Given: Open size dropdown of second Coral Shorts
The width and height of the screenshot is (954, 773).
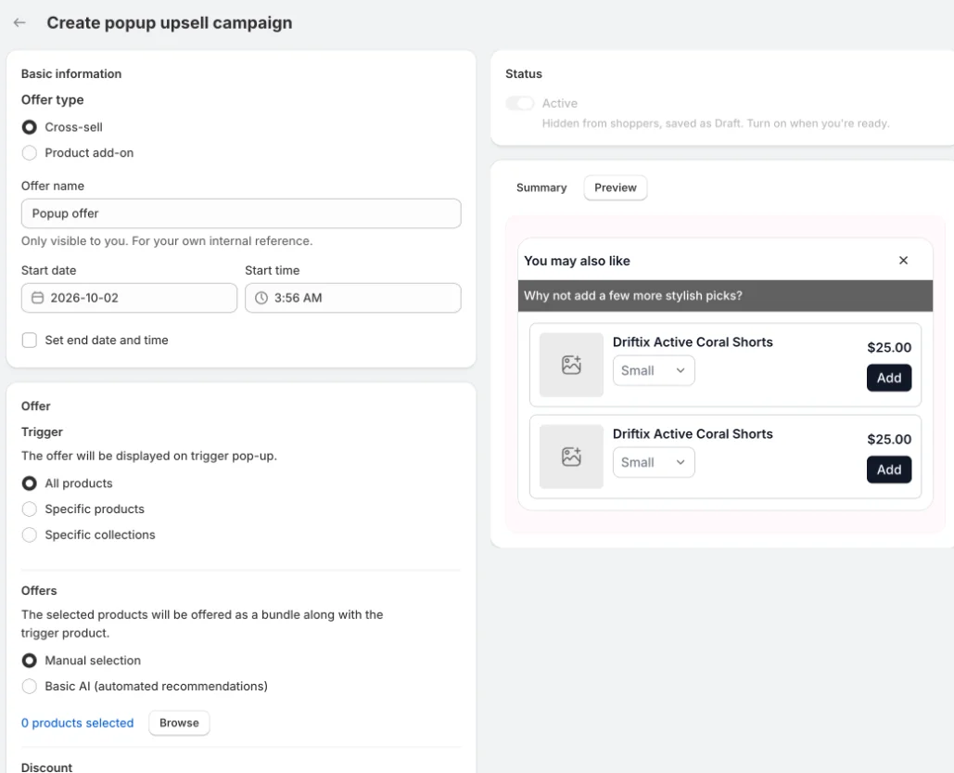Looking at the screenshot, I should pyautogui.click(x=654, y=463).
